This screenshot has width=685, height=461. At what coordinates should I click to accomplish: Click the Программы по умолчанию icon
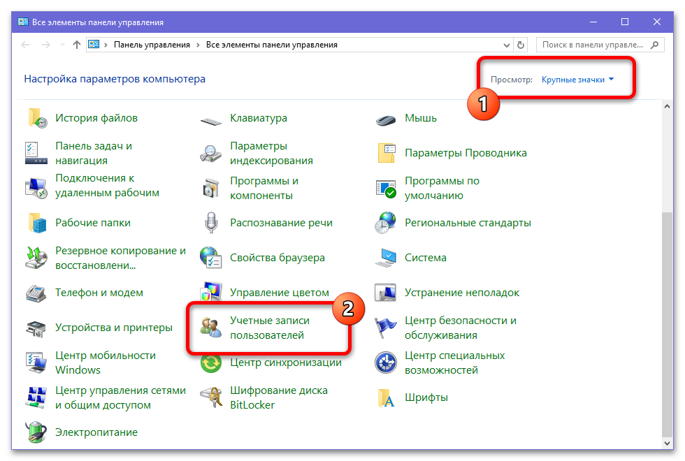click(386, 188)
